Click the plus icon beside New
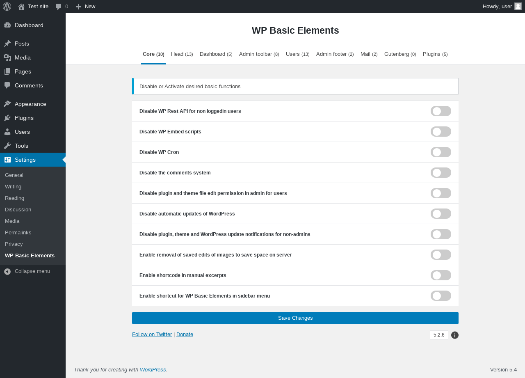The width and height of the screenshot is (525, 378). pos(79,7)
